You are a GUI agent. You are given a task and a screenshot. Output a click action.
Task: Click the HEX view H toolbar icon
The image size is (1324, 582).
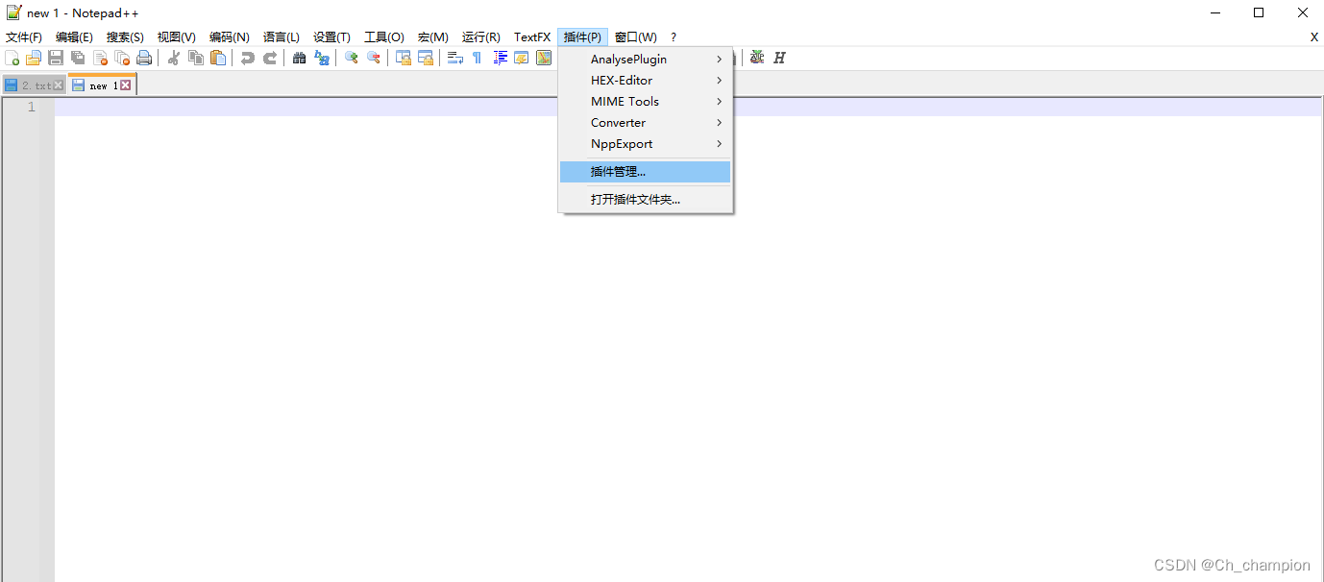779,58
